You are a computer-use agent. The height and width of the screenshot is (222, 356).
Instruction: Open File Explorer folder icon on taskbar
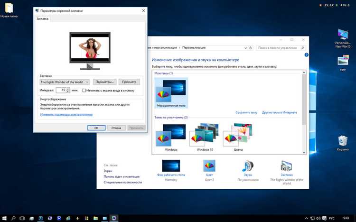pos(95,218)
